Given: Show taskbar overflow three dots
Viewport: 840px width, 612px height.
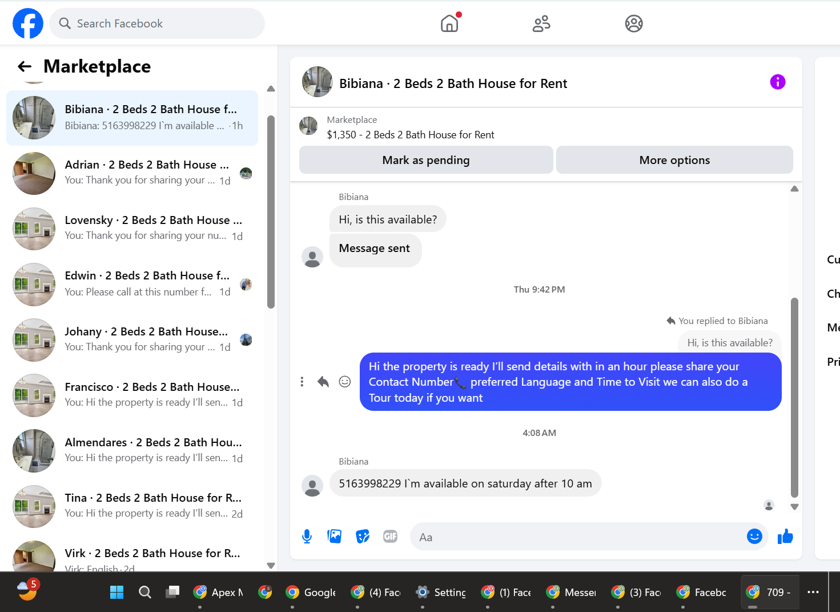Looking at the screenshot, I should pyautogui.click(x=813, y=593).
